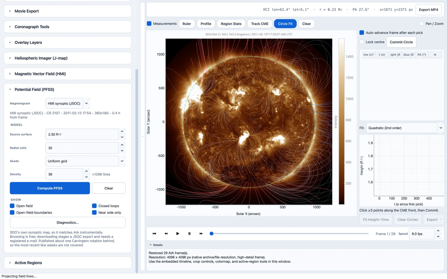Select the Profile measurement tool

(x=206, y=24)
